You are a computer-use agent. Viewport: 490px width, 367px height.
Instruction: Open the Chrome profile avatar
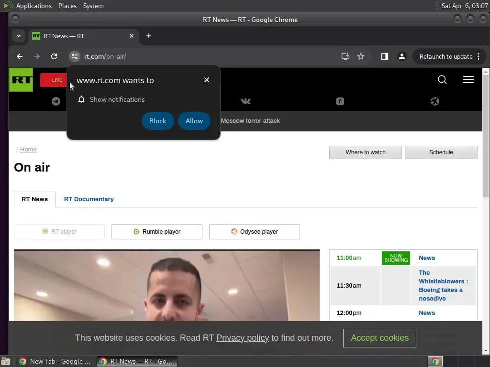pyautogui.click(x=401, y=56)
